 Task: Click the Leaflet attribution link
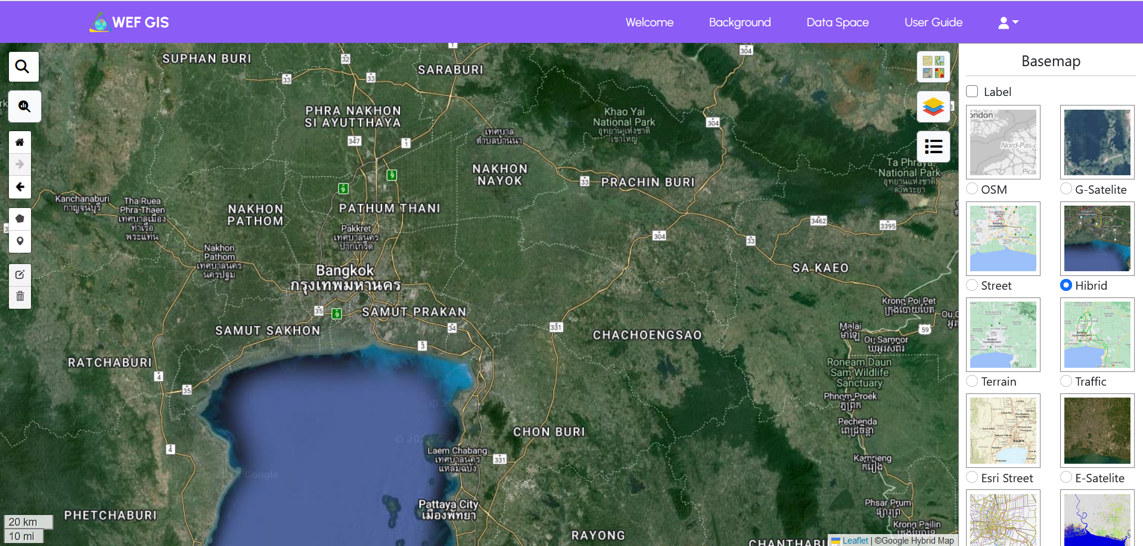(855, 541)
